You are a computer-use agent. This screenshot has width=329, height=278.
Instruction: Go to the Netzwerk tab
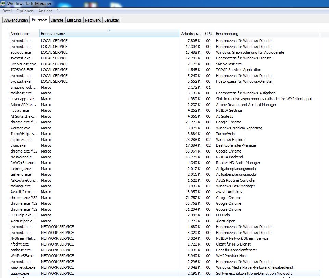click(93, 20)
